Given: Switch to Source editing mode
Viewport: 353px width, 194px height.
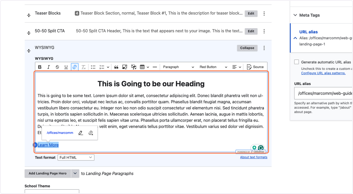Looking at the screenshot, I should [255, 67].
